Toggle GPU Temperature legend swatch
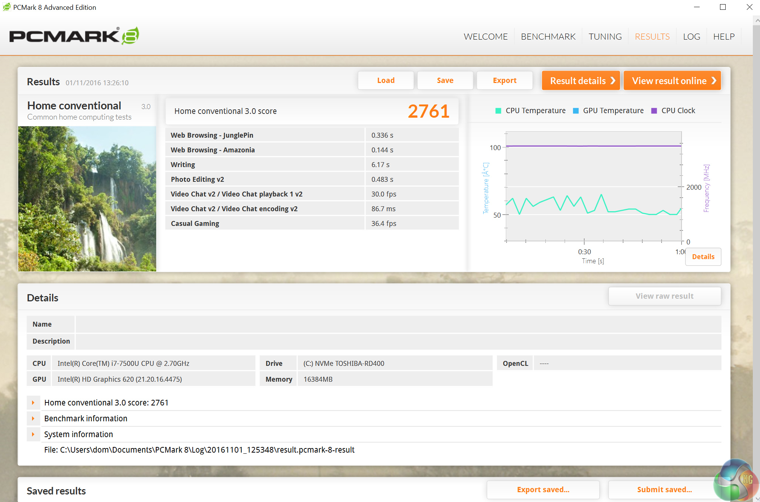Screen dimensions: 760x502 pyautogui.click(x=576, y=111)
